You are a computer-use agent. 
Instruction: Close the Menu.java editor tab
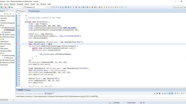click(x=27, y=11)
